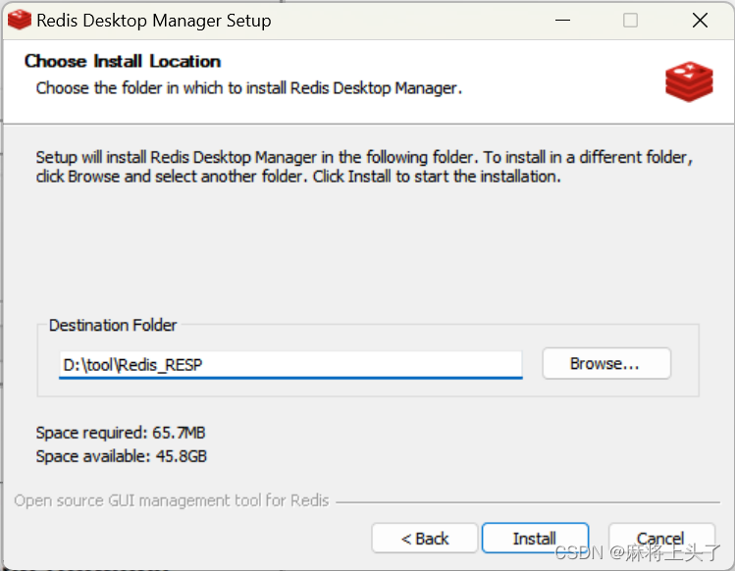Click the CSDN watermark text
This screenshot has height=571, width=735.
point(638,552)
